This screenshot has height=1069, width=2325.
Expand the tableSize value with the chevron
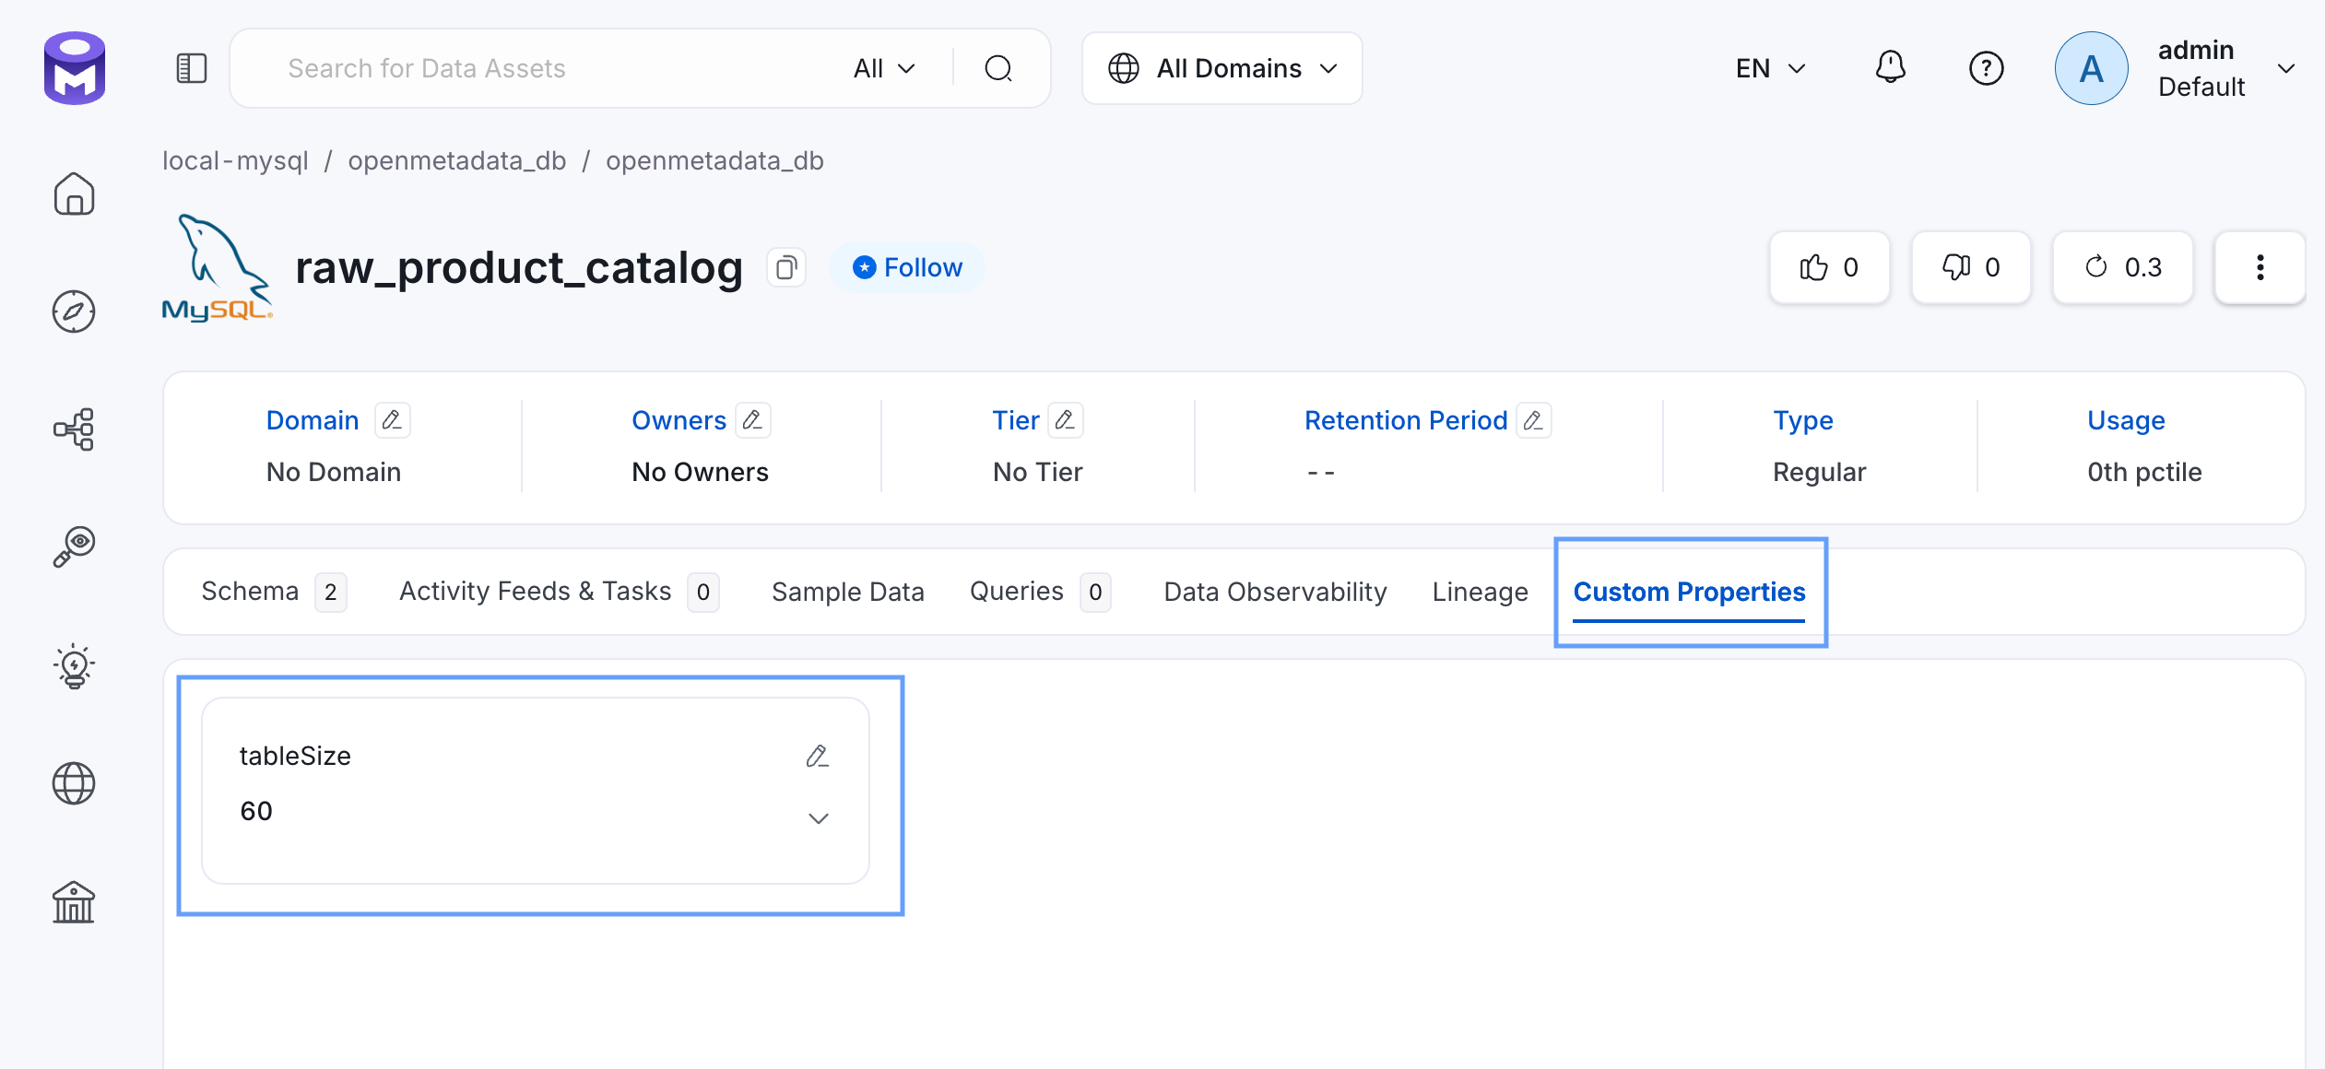click(x=819, y=817)
